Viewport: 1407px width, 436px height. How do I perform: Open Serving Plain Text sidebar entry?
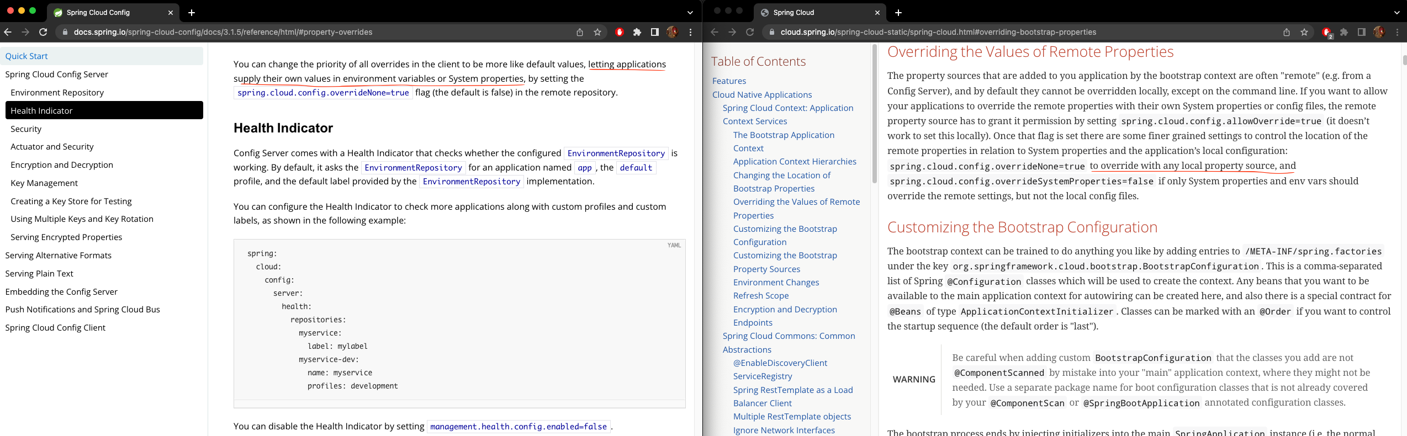click(x=39, y=273)
